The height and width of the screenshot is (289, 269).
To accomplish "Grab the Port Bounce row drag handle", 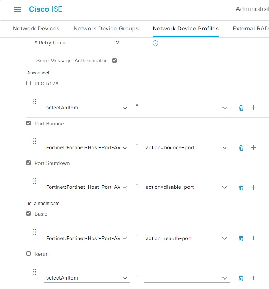I will coord(35,141).
